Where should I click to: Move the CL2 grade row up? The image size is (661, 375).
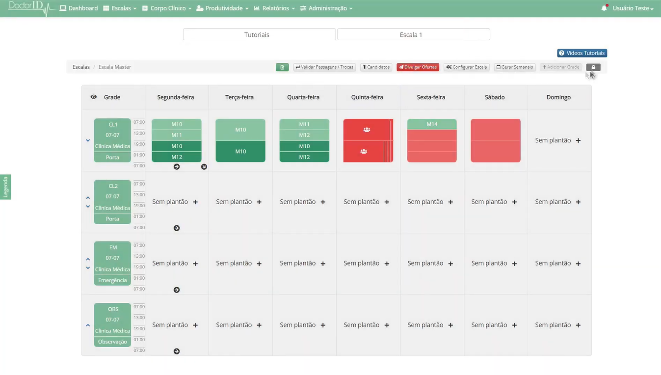(x=88, y=198)
